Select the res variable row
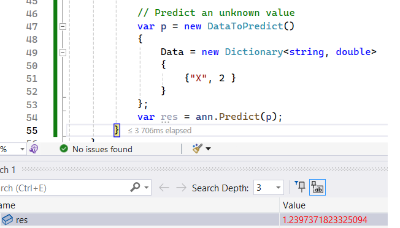The height and width of the screenshot is (228, 400). pos(194,219)
